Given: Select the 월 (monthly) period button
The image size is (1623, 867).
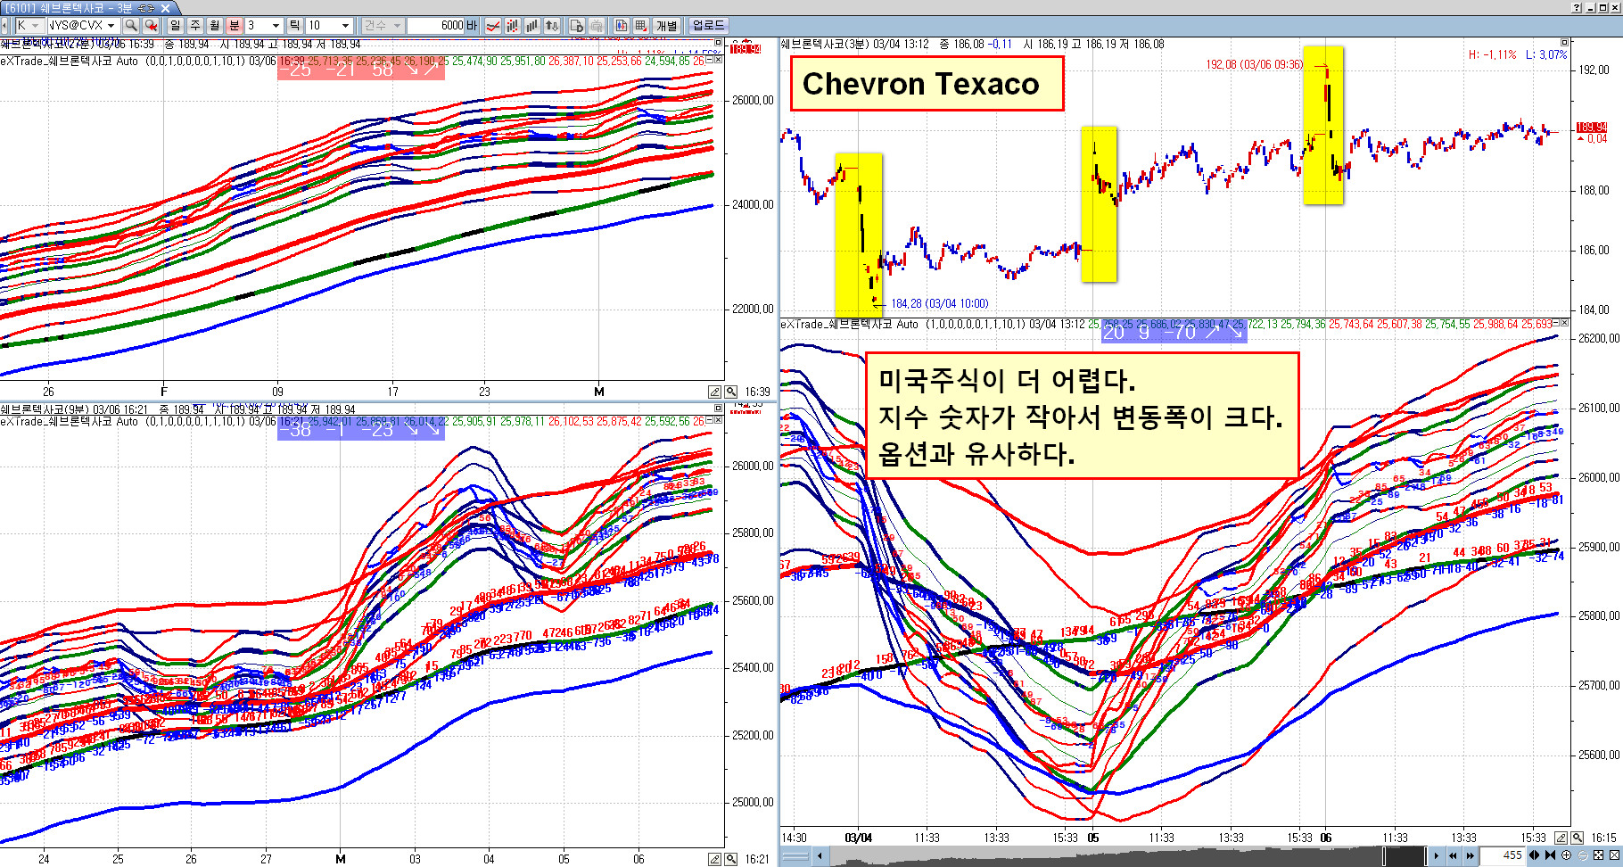Looking at the screenshot, I should click(x=215, y=25).
